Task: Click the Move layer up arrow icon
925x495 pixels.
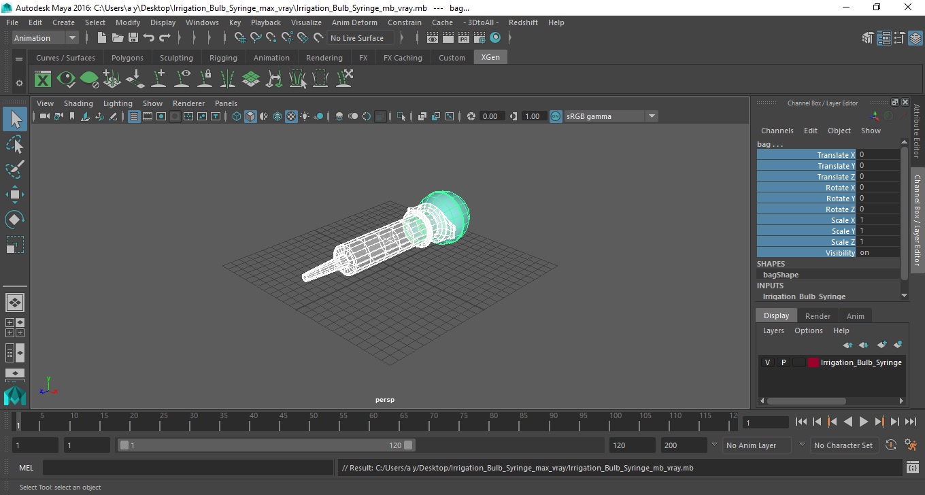Action: [847, 345]
